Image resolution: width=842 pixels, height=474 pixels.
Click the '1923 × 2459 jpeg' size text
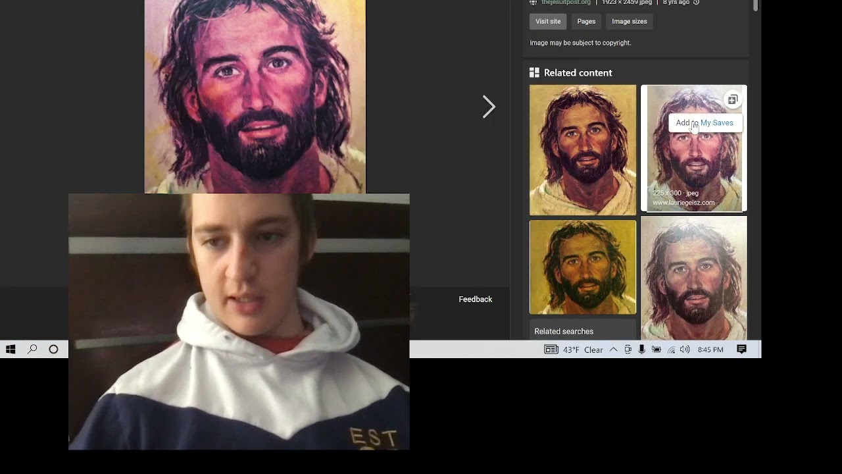(x=627, y=3)
